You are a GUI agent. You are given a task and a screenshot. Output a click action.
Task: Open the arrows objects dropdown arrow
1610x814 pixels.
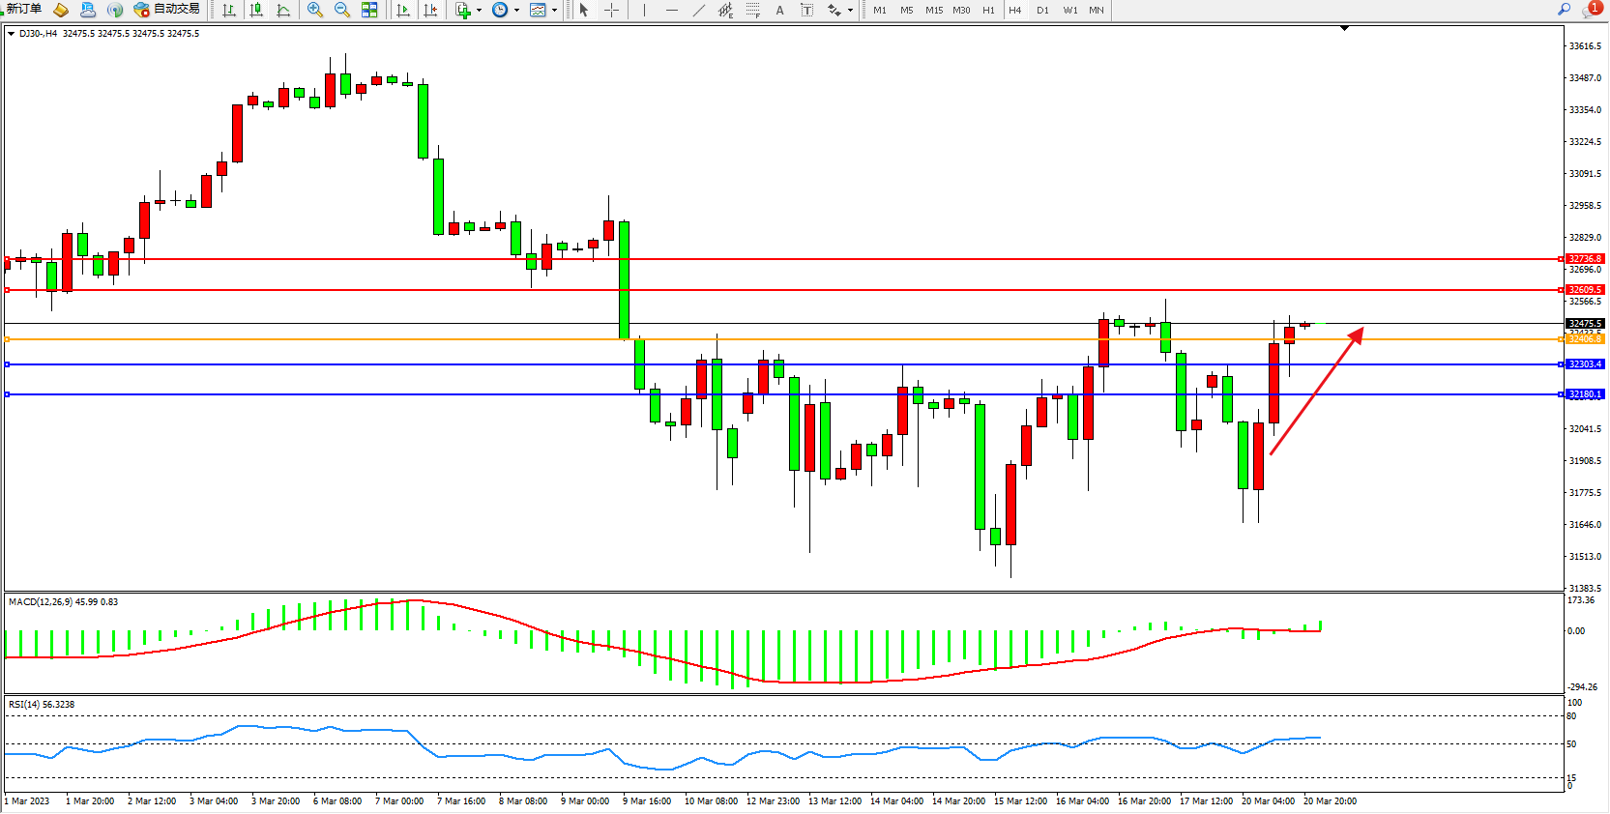850,11
